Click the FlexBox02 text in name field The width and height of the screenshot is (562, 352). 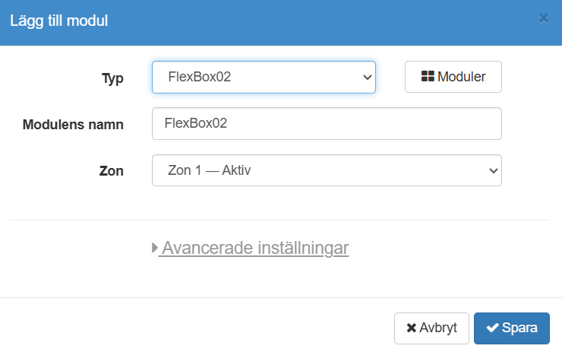pos(196,123)
